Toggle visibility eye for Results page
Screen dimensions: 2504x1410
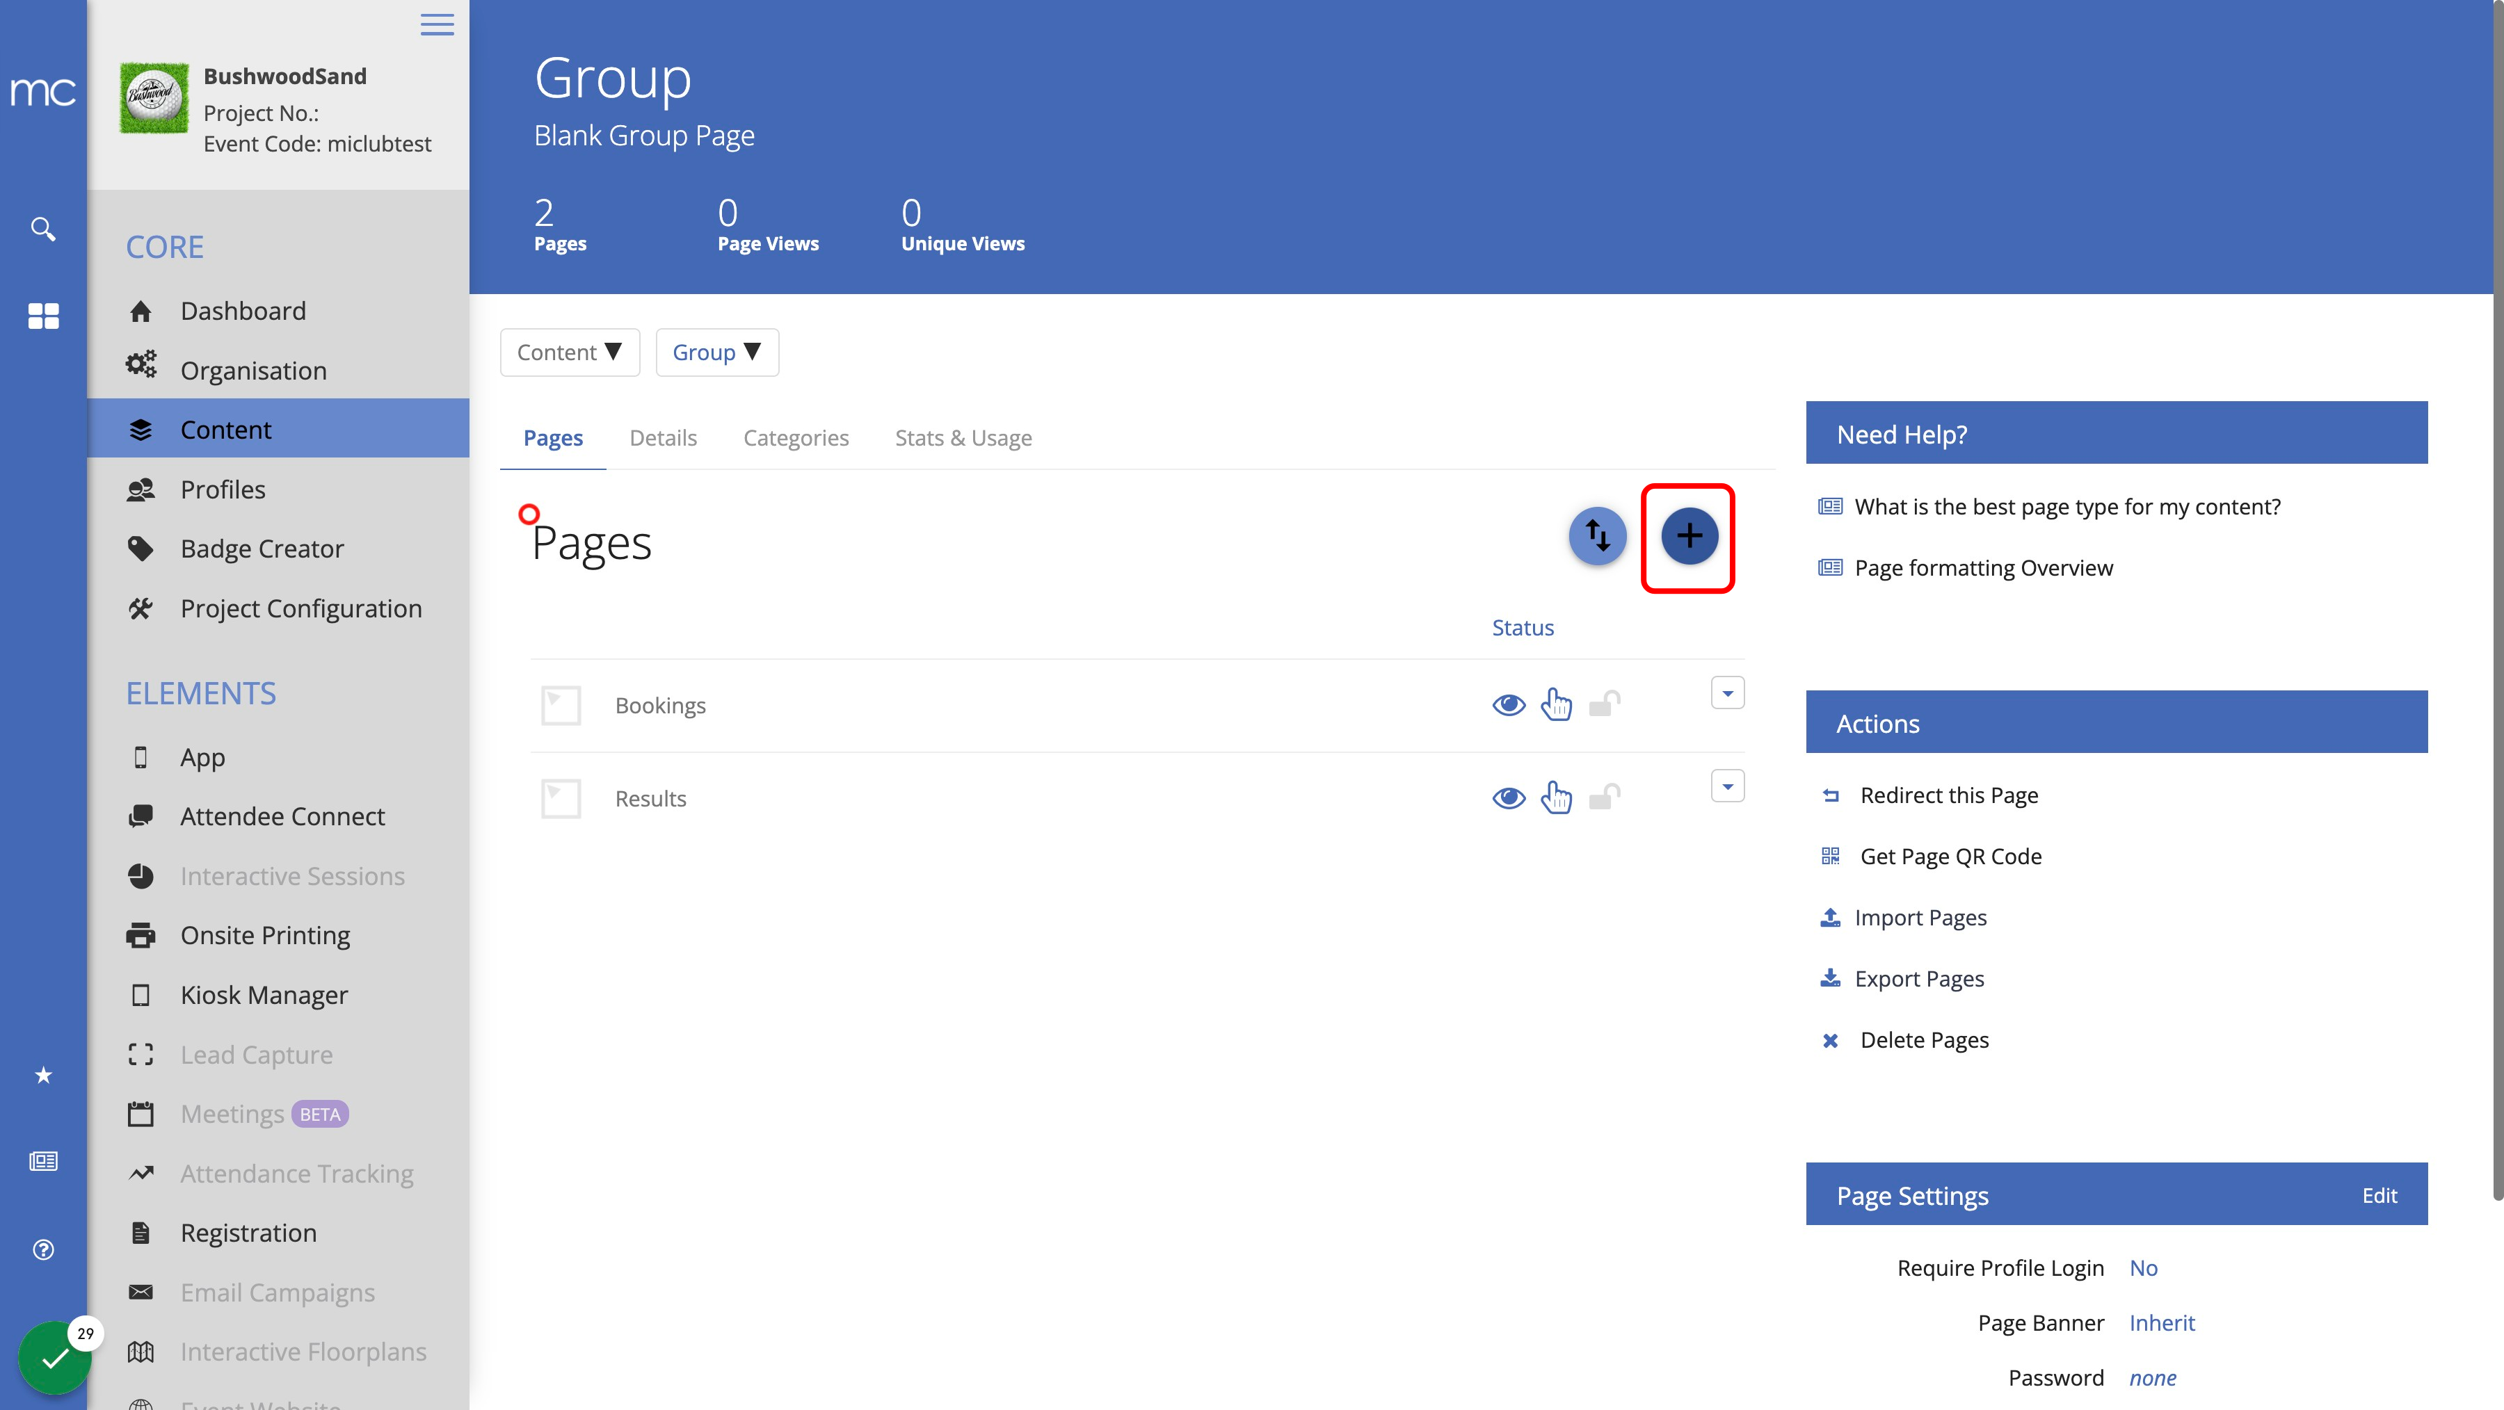[x=1509, y=797]
